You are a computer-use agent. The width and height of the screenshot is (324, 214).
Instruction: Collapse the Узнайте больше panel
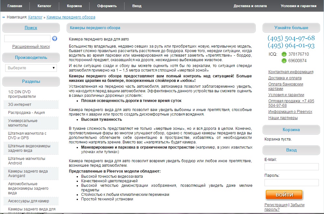(291, 28)
